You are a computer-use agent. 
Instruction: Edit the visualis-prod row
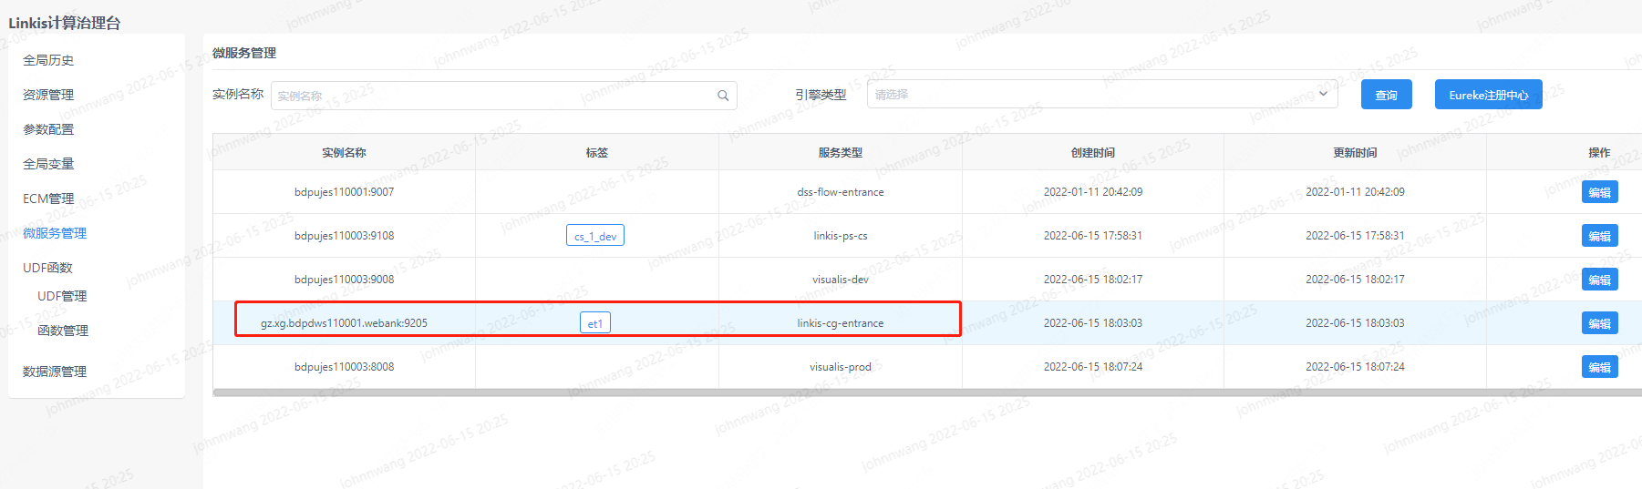pyautogui.click(x=1599, y=367)
